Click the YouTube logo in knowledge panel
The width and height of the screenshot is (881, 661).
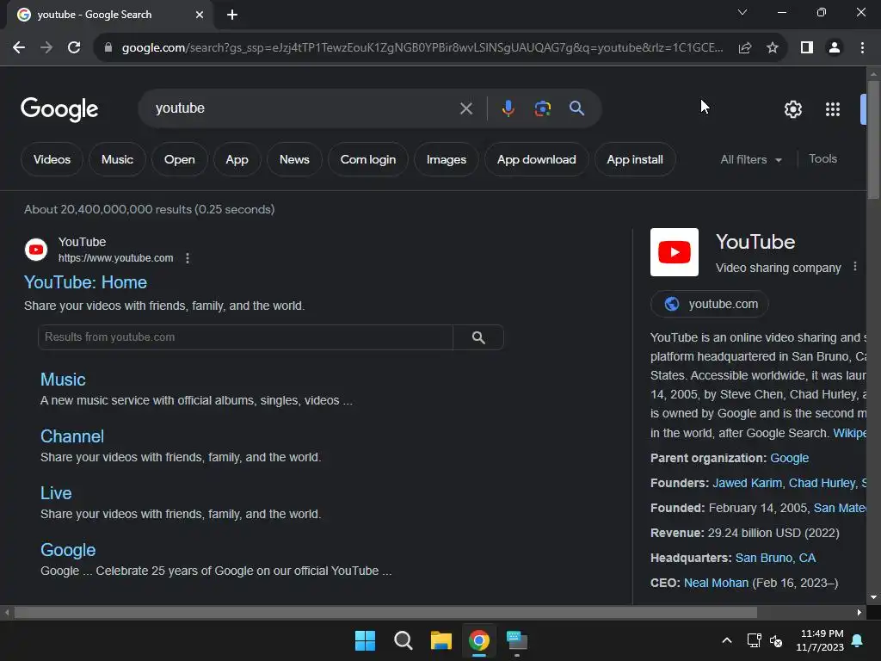pos(675,252)
